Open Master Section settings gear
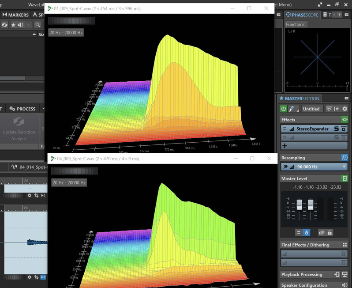Viewport: 352px width, 288px height. 345,109
